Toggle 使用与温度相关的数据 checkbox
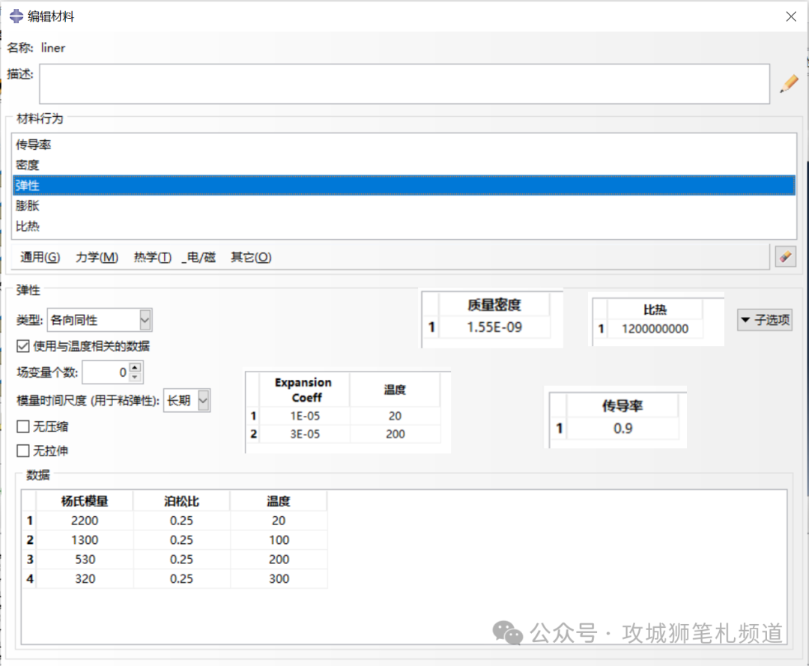This screenshot has height=666, width=809. coord(22,346)
